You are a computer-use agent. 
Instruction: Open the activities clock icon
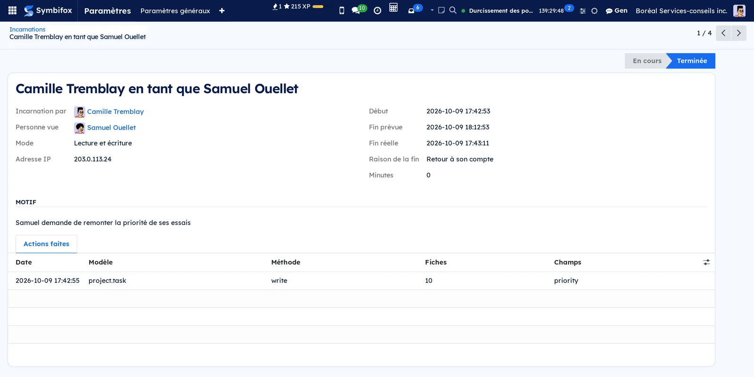tap(377, 10)
